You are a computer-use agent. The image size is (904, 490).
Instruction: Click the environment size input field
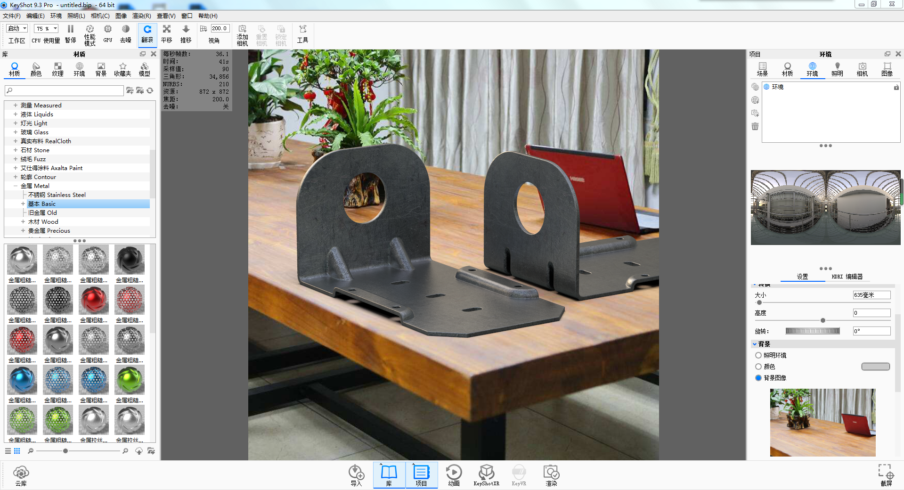point(871,295)
